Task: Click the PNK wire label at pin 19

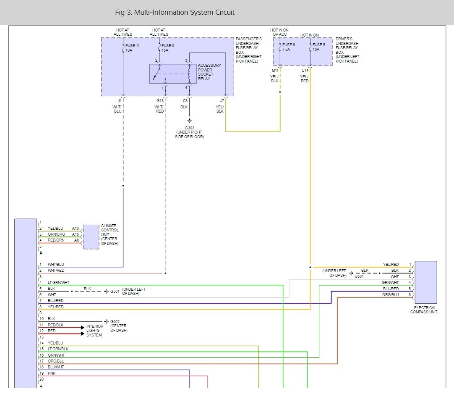Action: 52,373
